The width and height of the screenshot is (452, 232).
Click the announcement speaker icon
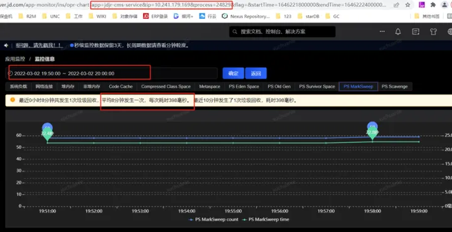tap(6, 46)
